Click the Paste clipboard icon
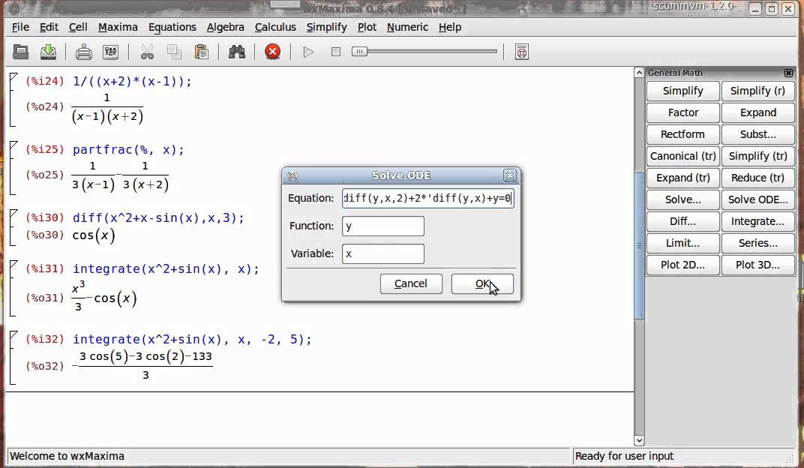 202,52
